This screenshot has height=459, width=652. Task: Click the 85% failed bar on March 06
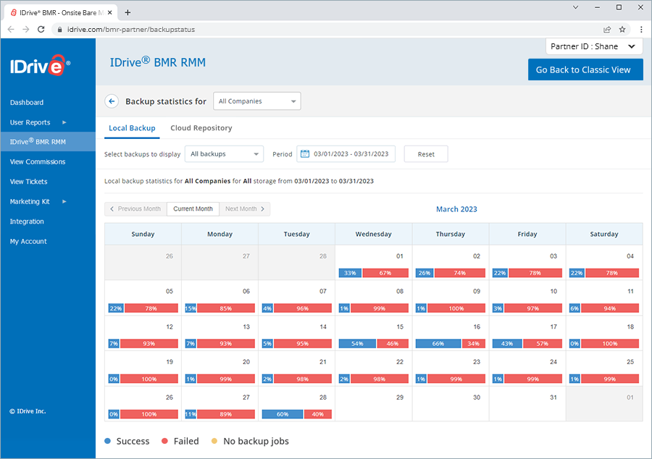coord(226,308)
